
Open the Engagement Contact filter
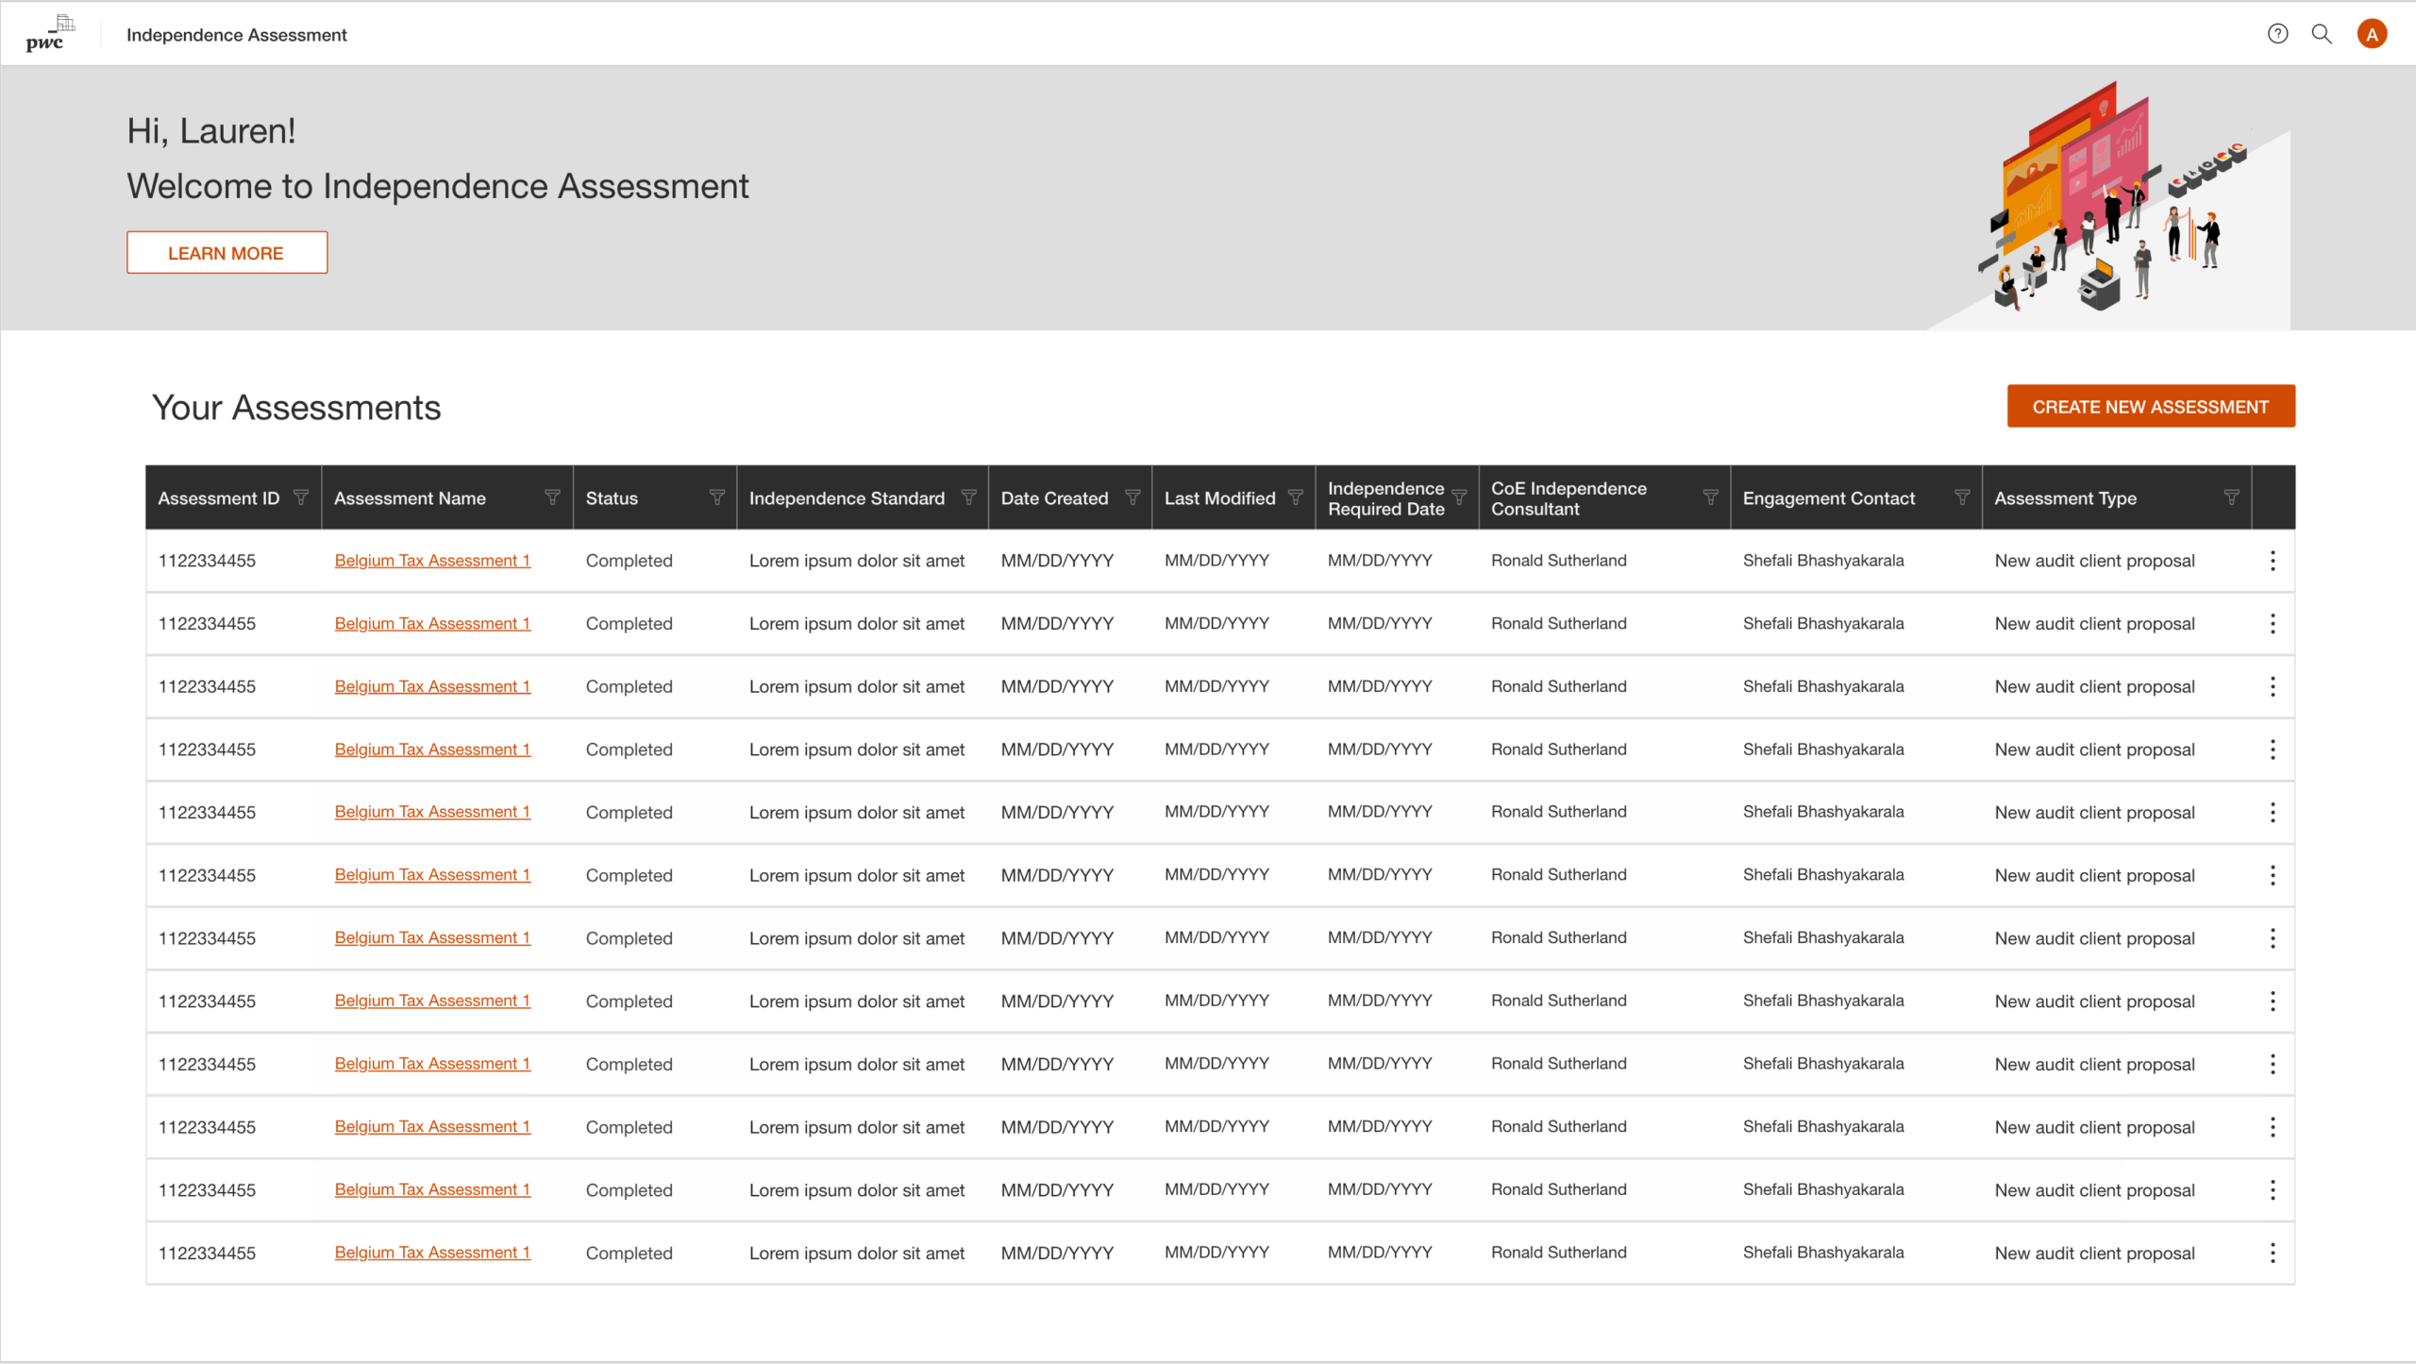1962,497
